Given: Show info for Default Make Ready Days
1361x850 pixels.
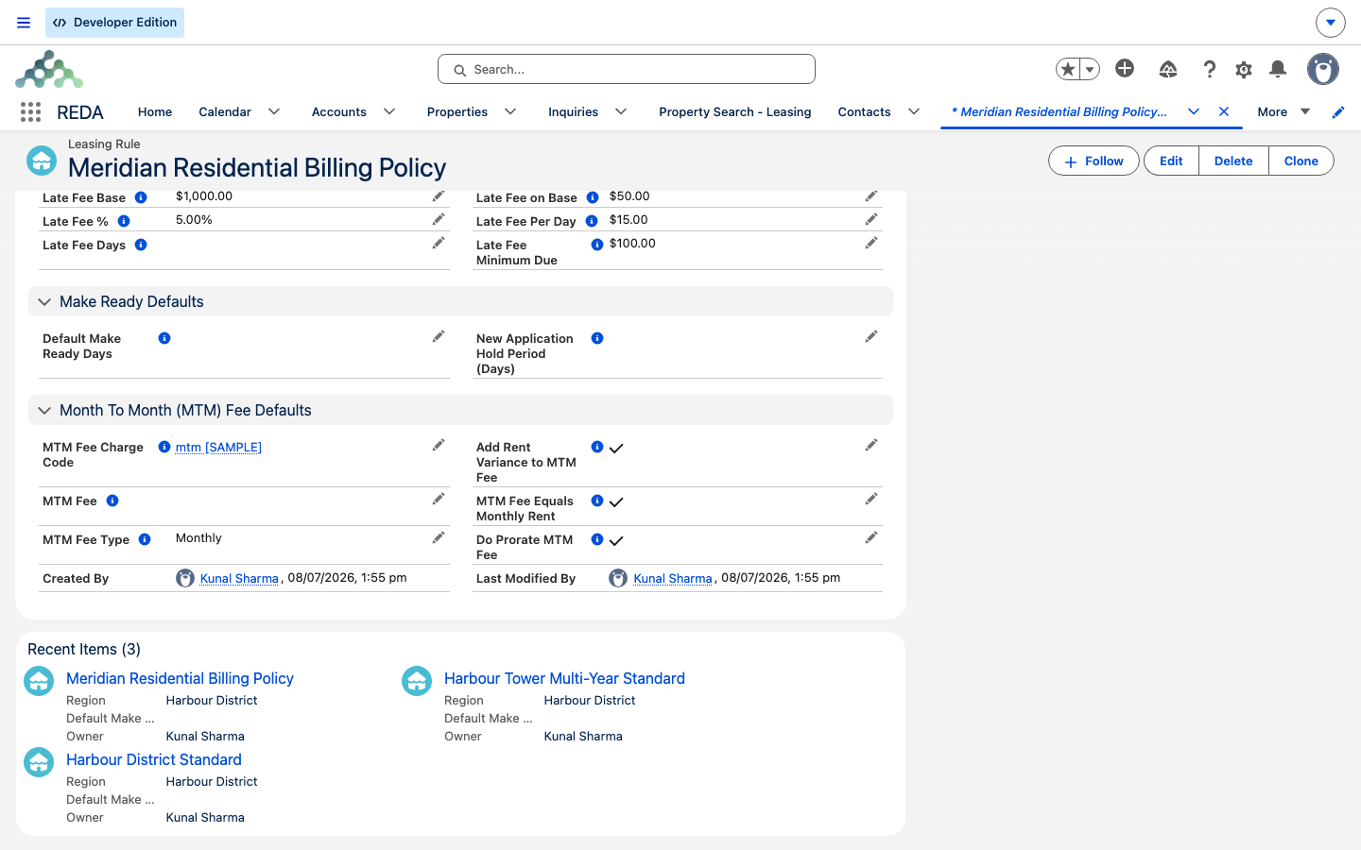Looking at the screenshot, I should pos(164,338).
